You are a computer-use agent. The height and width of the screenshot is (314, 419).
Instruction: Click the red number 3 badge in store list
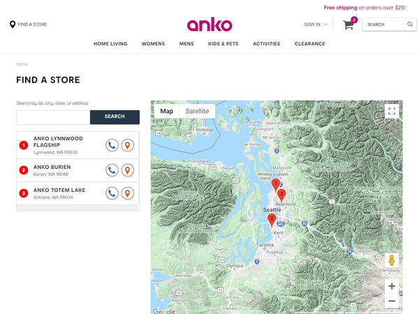[24, 193]
